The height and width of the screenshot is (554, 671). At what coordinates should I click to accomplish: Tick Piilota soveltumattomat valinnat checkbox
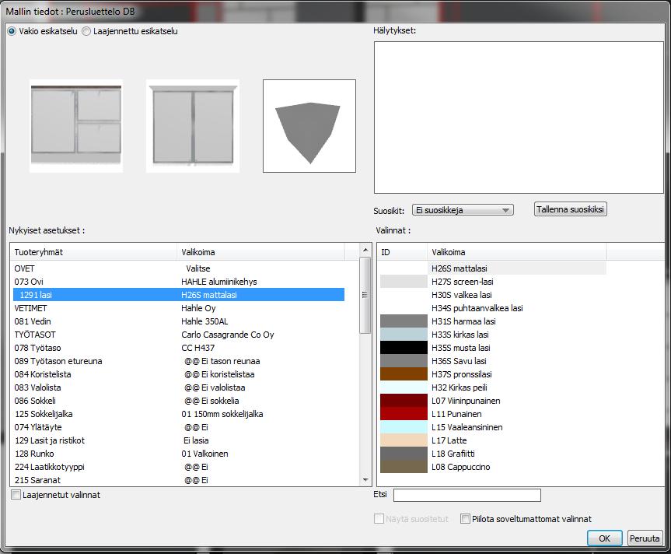coord(465,519)
